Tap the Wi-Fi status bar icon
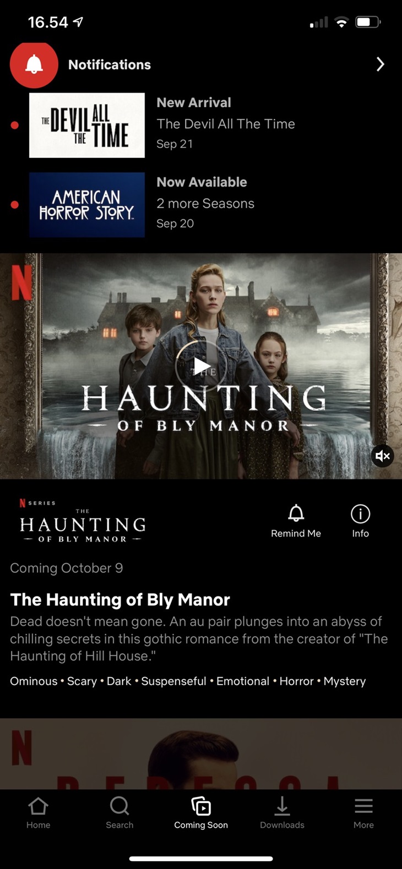 click(x=342, y=23)
